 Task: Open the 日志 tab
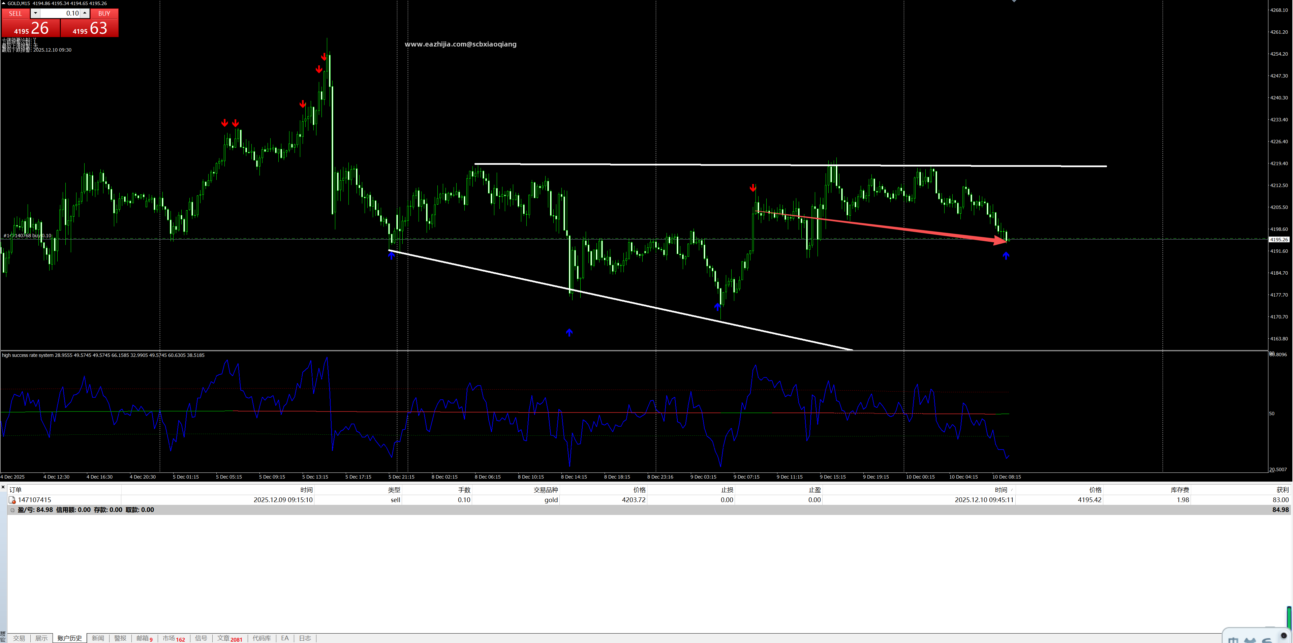coord(305,638)
